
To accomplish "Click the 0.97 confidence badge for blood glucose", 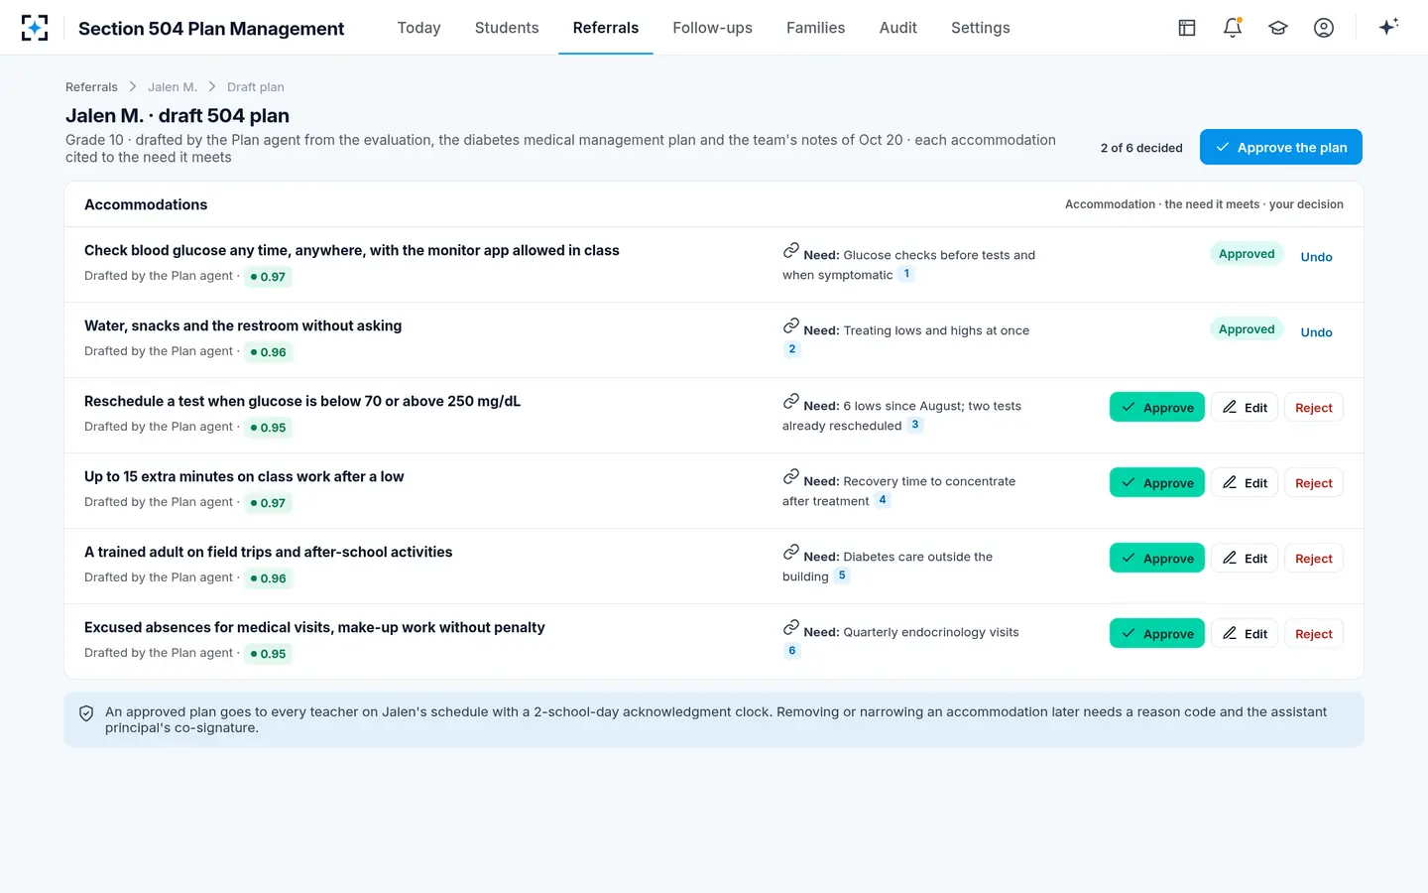I will [268, 277].
